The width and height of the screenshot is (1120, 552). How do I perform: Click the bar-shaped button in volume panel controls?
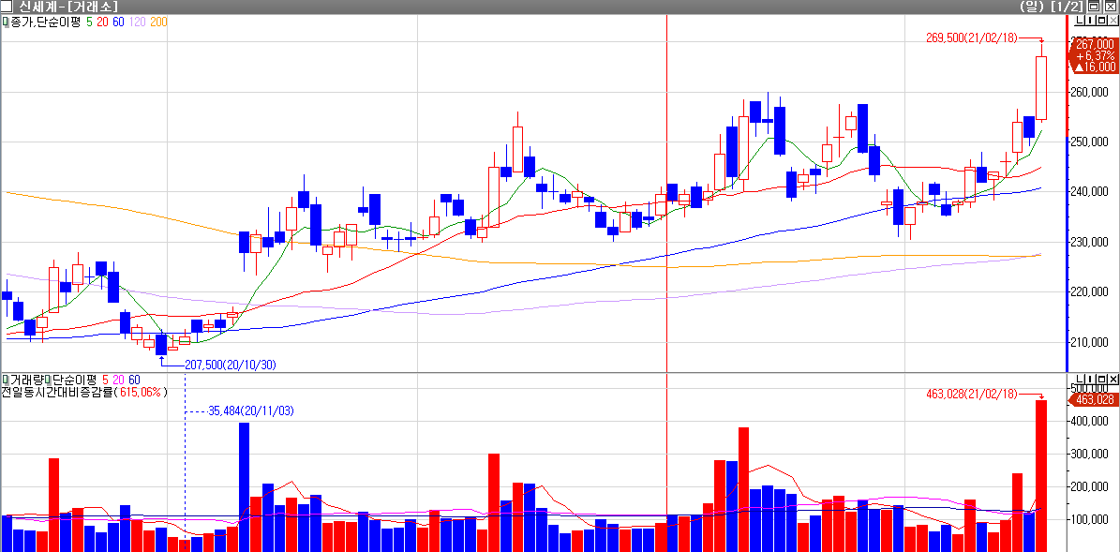point(1089,379)
